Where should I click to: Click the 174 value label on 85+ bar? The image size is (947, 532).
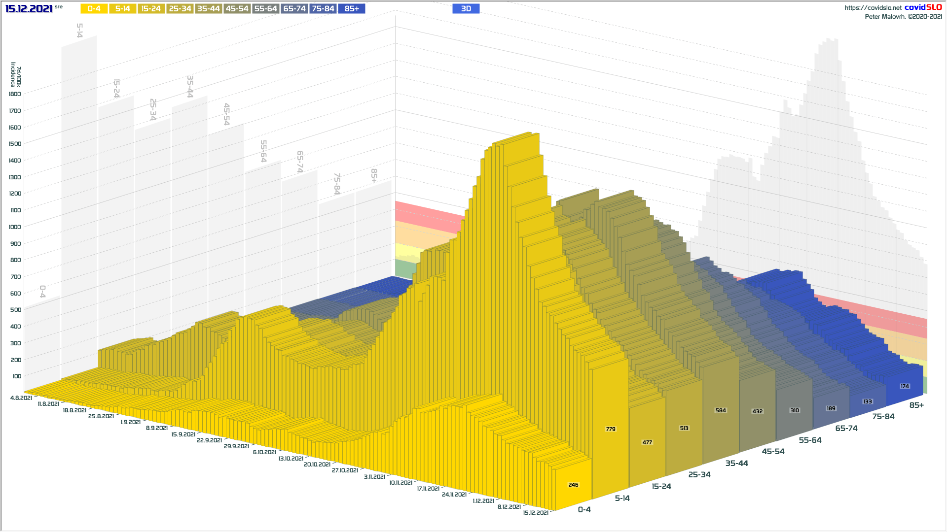point(905,386)
